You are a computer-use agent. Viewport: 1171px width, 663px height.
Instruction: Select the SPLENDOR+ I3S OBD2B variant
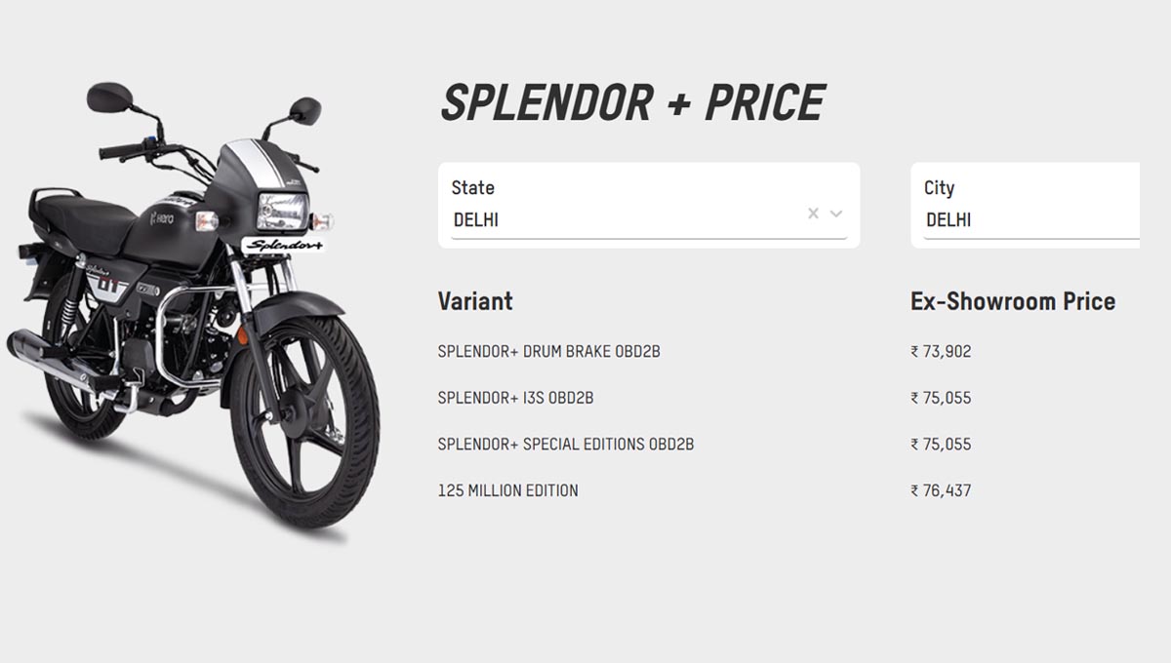click(514, 398)
